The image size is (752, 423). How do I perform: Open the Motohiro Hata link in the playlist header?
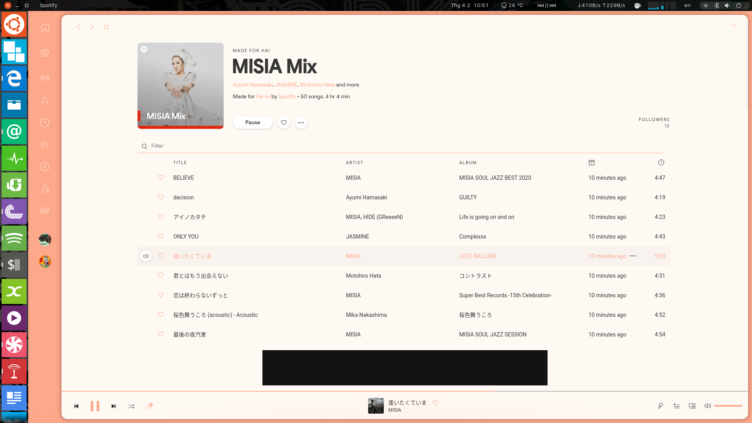tap(317, 85)
